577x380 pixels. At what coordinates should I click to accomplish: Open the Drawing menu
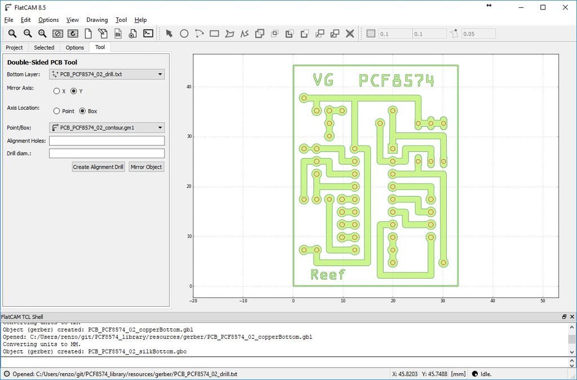coord(97,20)
